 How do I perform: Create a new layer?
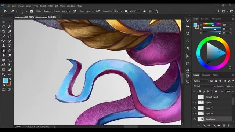[x=224, y=126]
